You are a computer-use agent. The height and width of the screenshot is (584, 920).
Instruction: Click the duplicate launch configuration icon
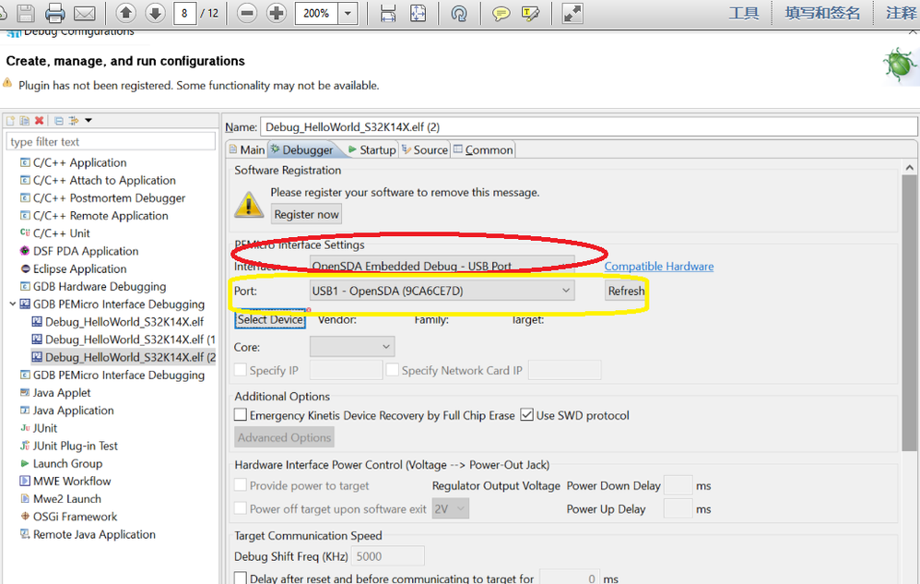click(25, 120)
